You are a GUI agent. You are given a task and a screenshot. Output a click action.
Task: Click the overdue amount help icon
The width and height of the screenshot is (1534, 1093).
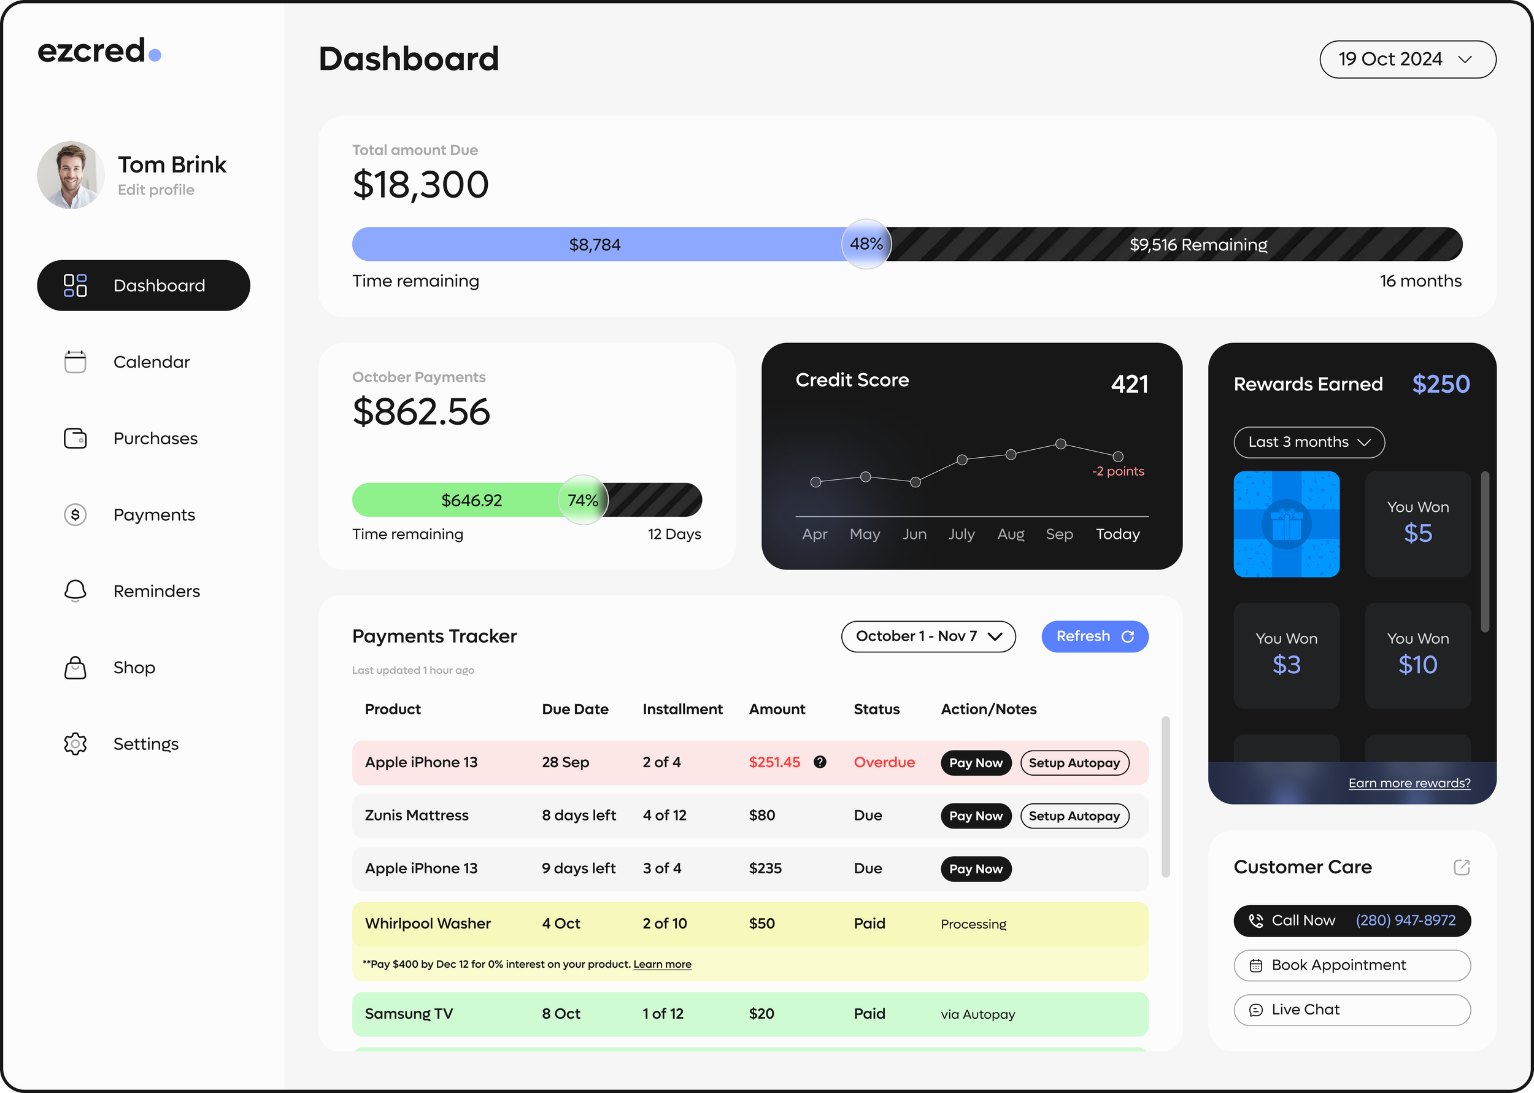[x=820, y=762]
